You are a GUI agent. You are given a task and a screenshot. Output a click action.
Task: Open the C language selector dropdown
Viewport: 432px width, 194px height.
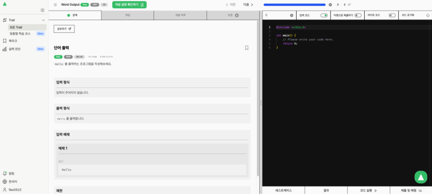click(x=279, y=15)
